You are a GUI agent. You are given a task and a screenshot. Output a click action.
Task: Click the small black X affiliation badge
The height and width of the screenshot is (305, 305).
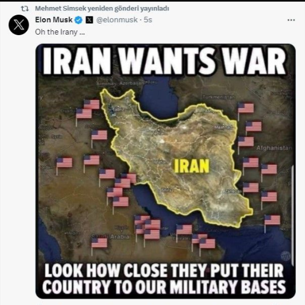tap(89, 20)
